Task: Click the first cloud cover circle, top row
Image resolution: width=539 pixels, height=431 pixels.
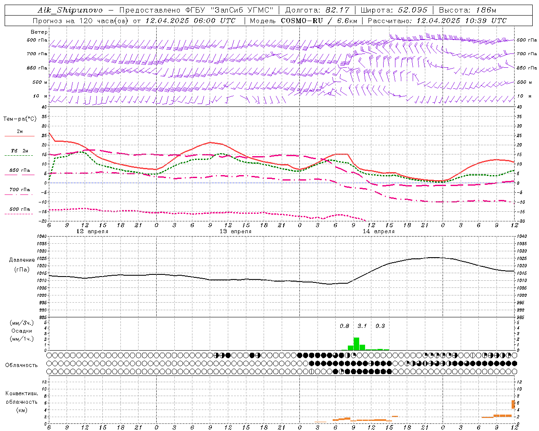Action: (x=49, y=355)
